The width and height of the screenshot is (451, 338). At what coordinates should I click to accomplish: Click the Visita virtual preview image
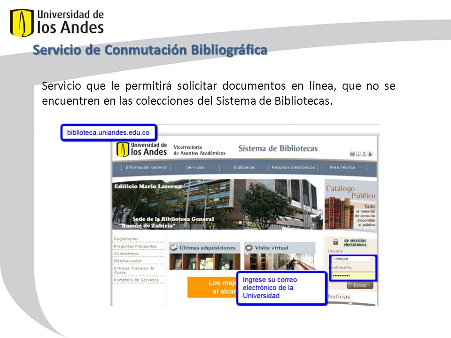280,261
